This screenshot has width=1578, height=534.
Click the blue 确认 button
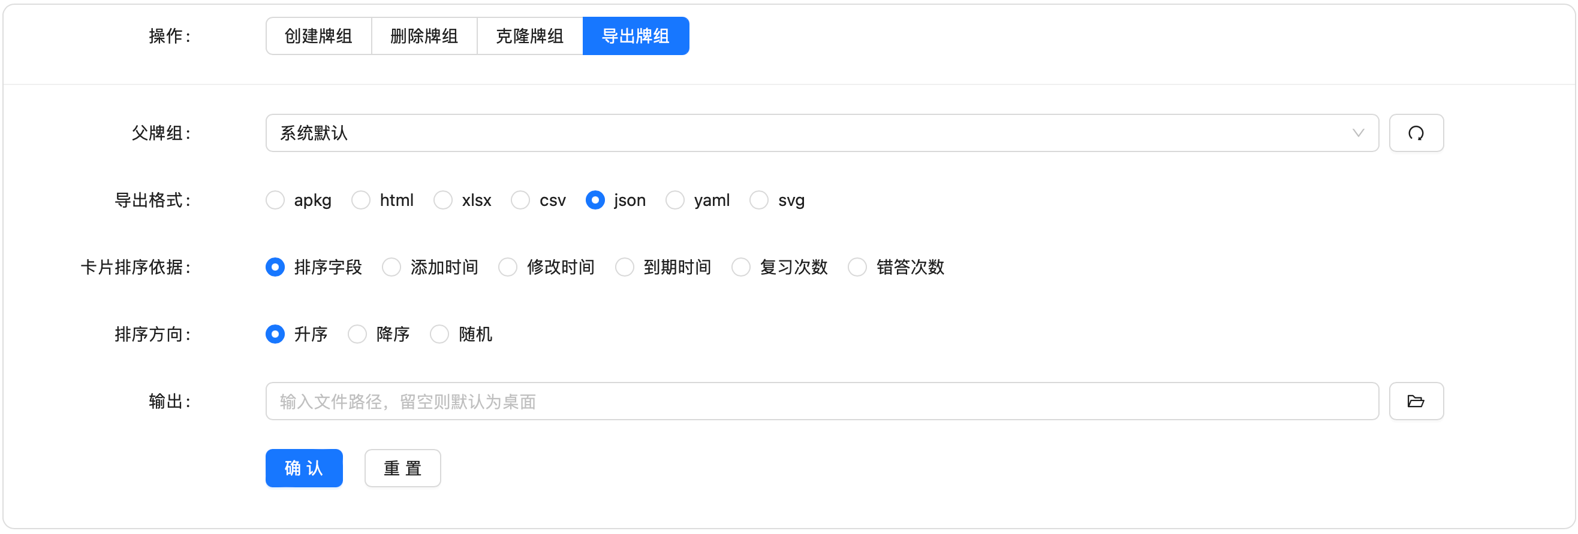pyautogui.click(x=304, y=468)
